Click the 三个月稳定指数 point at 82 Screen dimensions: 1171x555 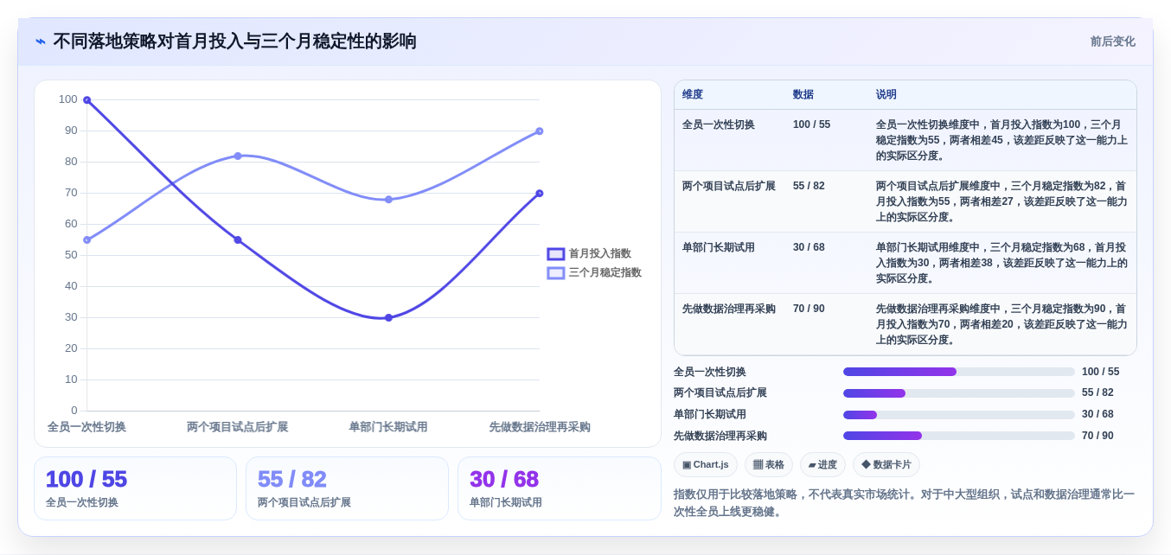(x=238, y=156)
